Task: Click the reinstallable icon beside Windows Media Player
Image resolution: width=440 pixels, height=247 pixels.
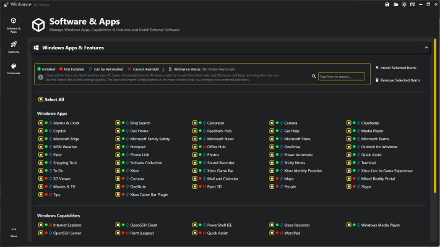Action: coord(358,225)
